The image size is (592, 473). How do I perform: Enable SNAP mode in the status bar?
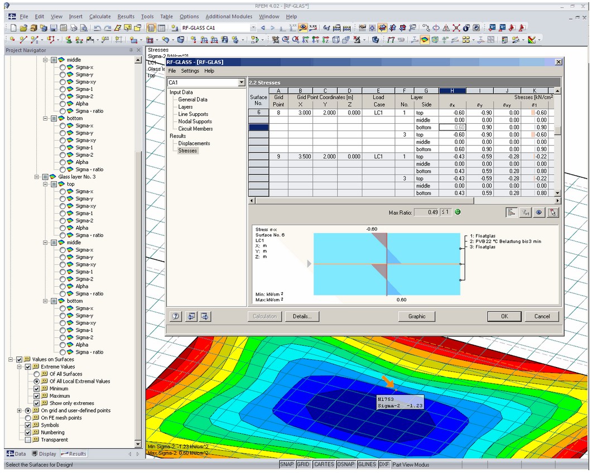[x=287, y=464]
